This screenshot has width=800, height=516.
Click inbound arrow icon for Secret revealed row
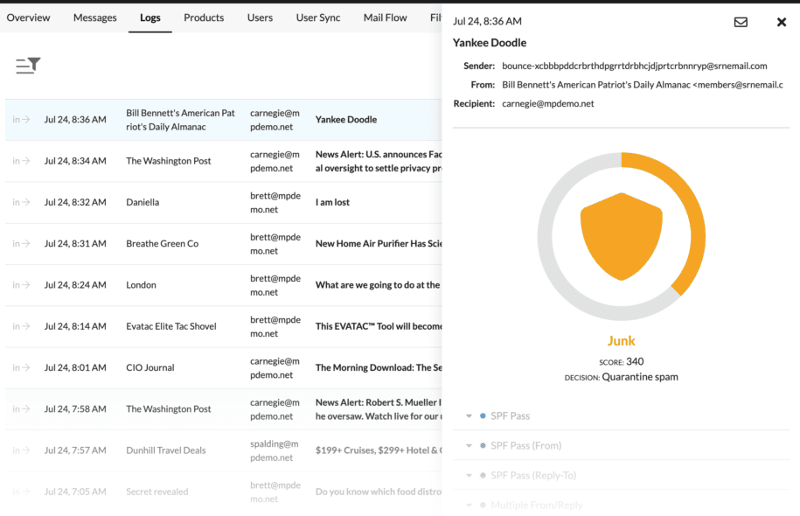[21, 492]
